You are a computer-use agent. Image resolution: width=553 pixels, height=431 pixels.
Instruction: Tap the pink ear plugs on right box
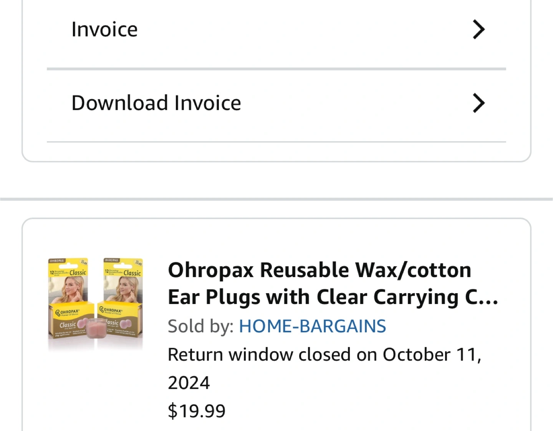[x=126, y=325]
